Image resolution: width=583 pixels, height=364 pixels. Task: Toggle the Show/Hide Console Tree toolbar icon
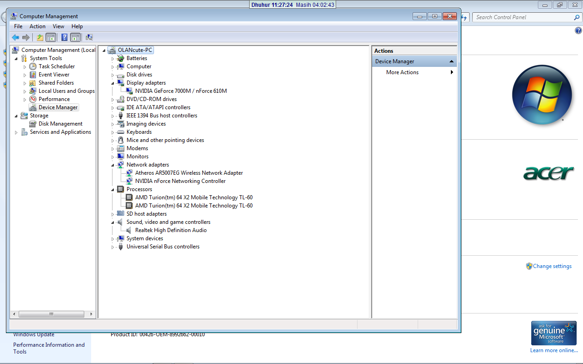[51, 37]
